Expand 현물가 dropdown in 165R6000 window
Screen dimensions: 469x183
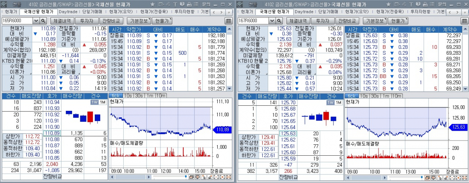pos(162,21)
